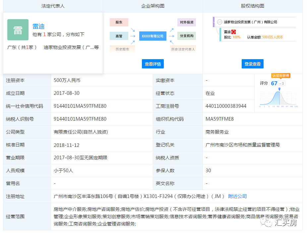Click the insured count value 30
The width and height of the screenshot is (307, 236).
point(208,171)
